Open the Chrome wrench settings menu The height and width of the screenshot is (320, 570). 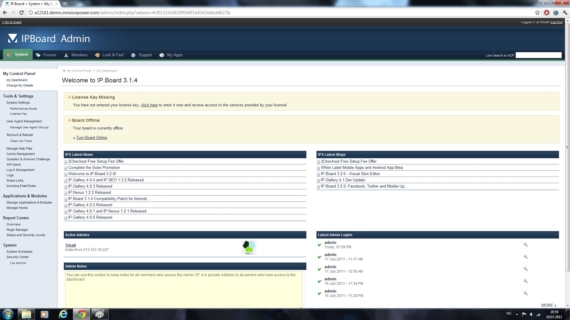click(565, 12)
